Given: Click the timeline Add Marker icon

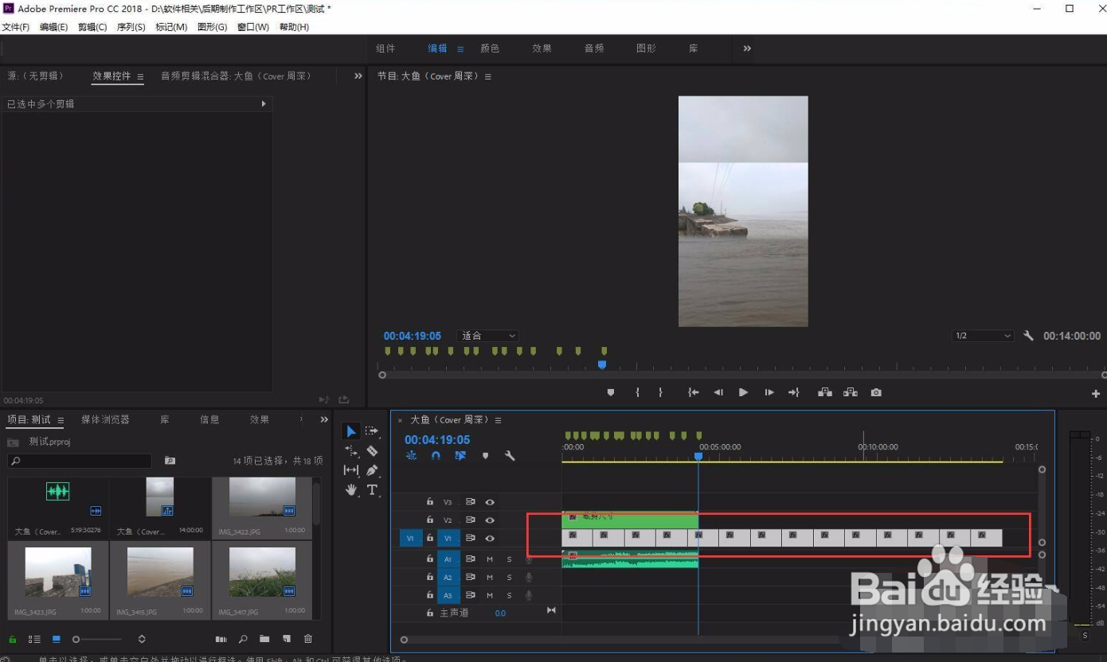Looking at the screenshot, I should click(485, 456).
